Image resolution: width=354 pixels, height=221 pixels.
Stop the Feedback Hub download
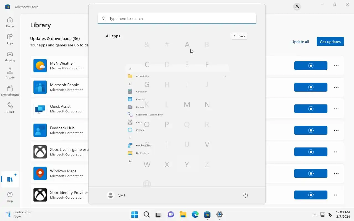(x=311, y=130)
